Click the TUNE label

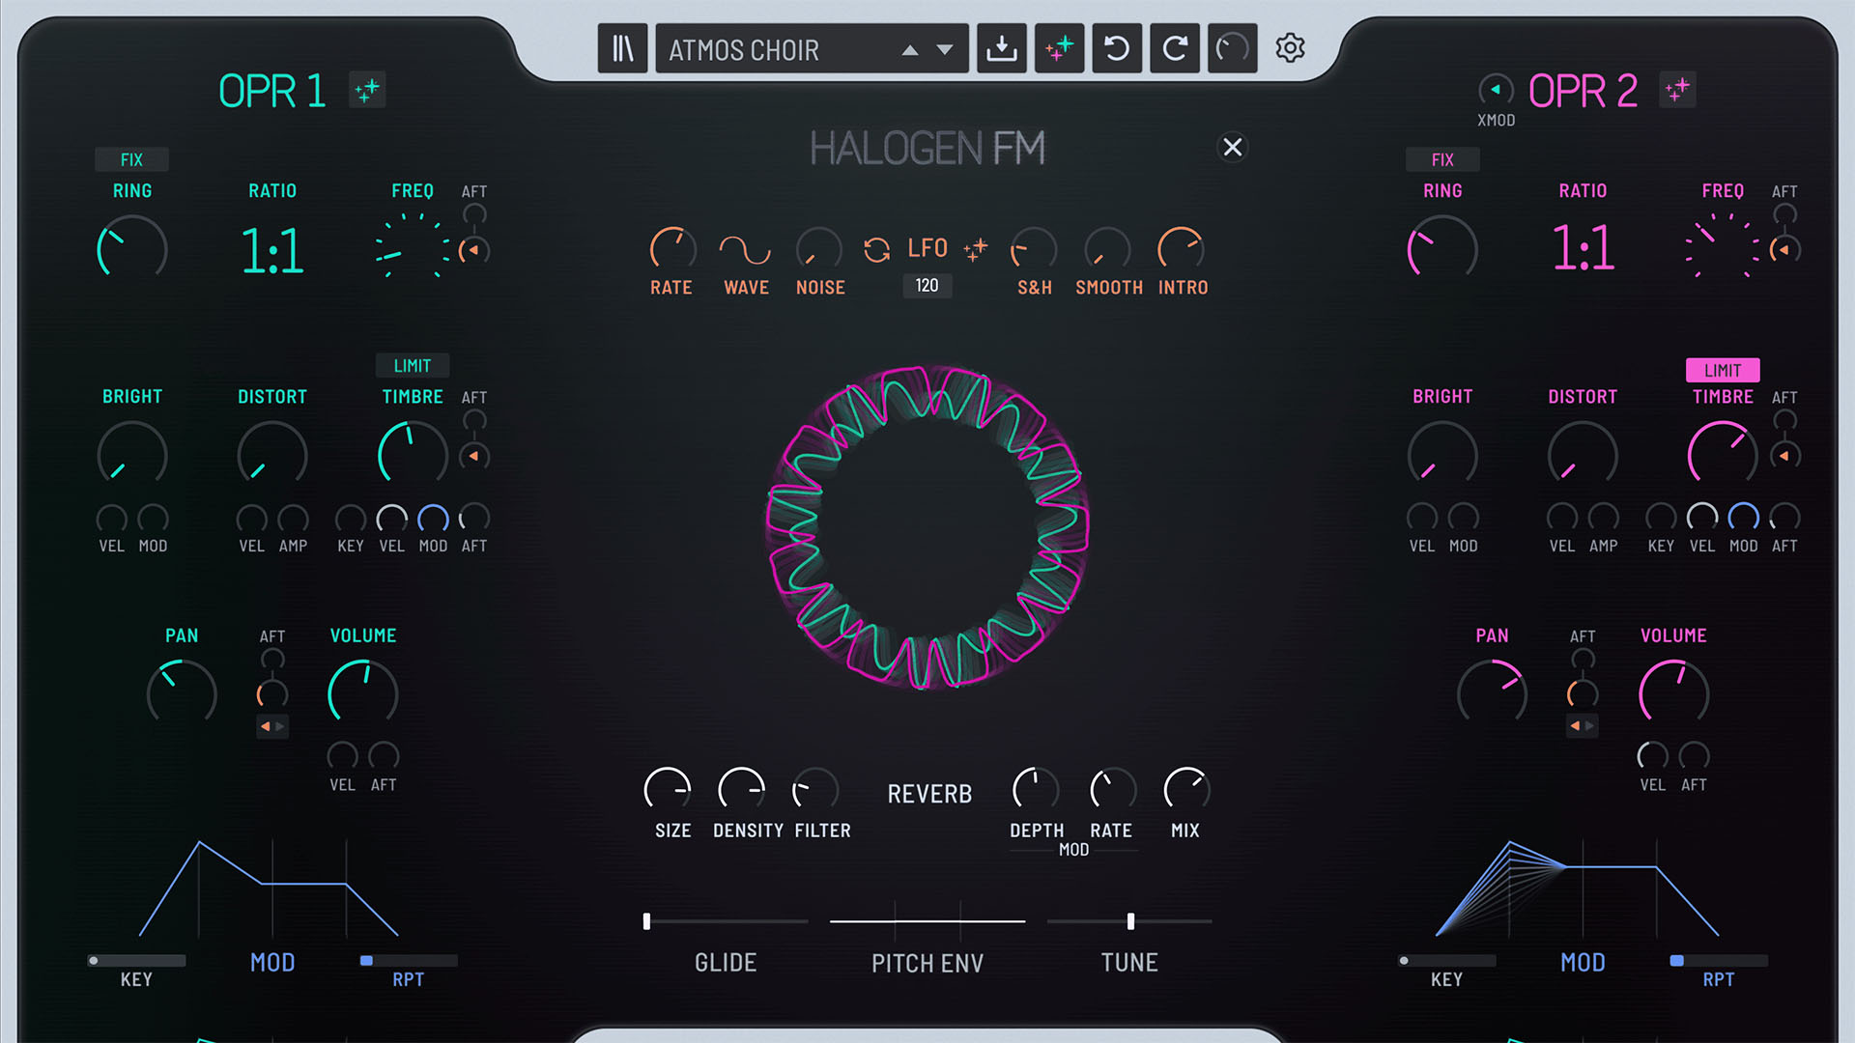click(x=1129, y=963)
